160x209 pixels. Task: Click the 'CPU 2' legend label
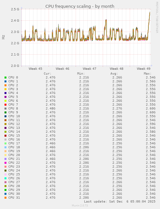coord(13,85)
